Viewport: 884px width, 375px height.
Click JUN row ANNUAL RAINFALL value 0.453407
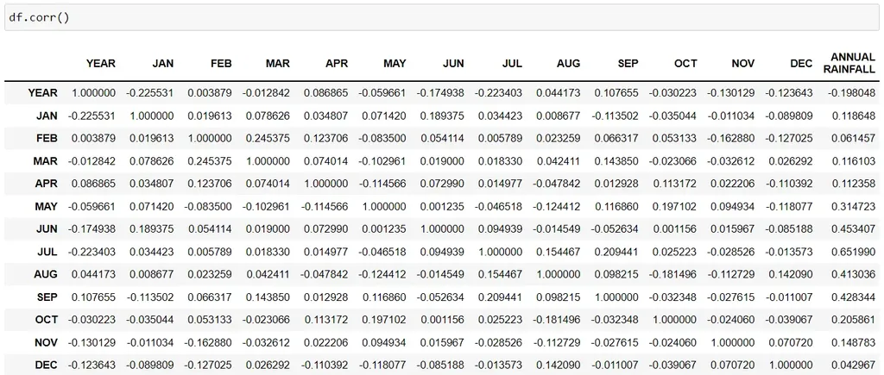tap(850, 229)
